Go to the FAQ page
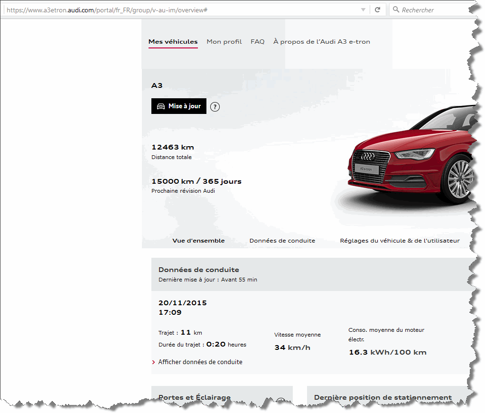Screen dimensions: 485x413 coord(257,42)
